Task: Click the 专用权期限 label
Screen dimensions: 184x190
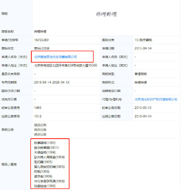Action: click(9, 82)
